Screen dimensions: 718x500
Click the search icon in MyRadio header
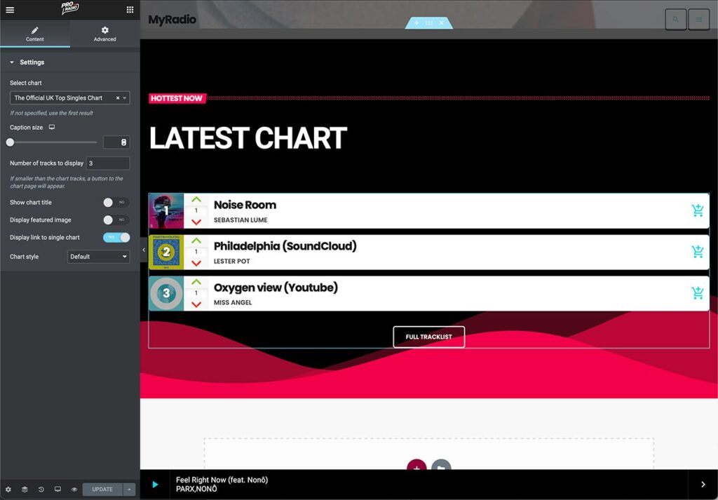tap(675, 20)
